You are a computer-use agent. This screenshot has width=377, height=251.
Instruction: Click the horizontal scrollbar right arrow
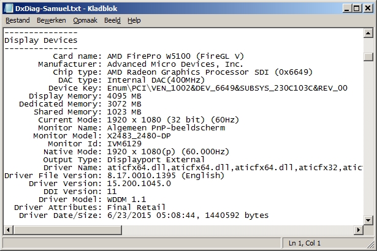[359, 230]
